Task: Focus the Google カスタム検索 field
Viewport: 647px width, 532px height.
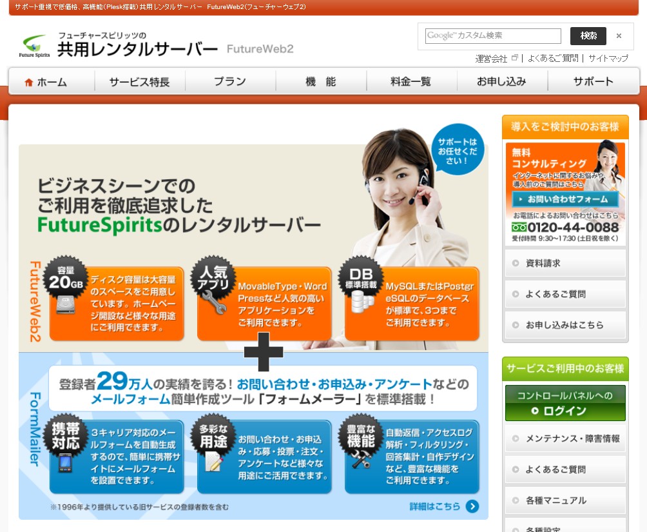Action: [x=493, y=36]
